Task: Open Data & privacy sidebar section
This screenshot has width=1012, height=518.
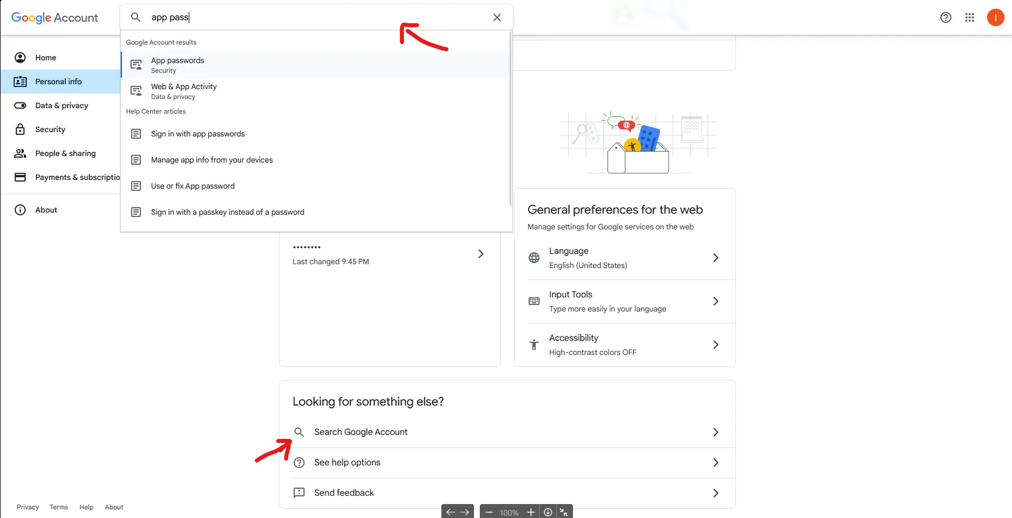Action: (61, 105)
